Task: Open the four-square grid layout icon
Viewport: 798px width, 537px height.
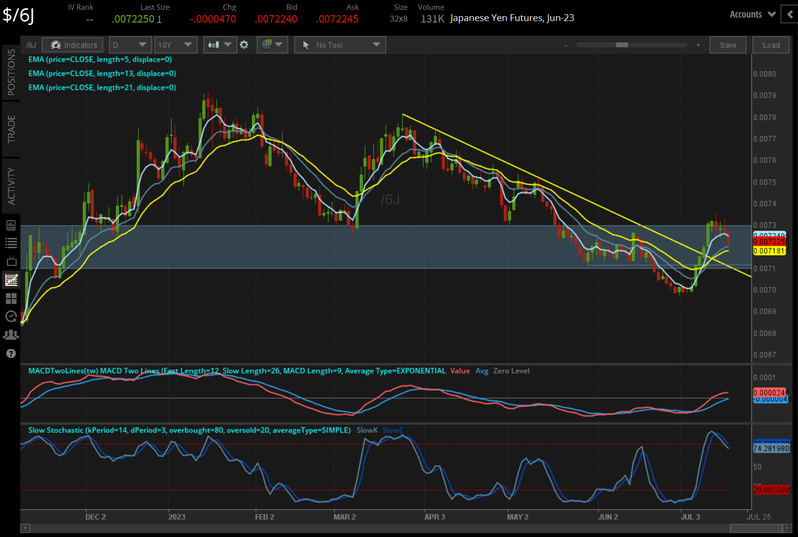Action: pyautogui.click(x=11, y=299)
